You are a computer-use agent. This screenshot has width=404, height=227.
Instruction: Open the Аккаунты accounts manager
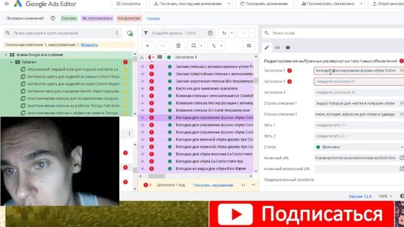click(x=129, y=4)
